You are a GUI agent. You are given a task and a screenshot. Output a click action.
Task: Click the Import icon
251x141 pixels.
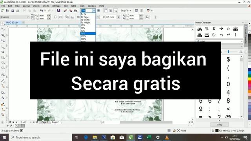point(65,11)
